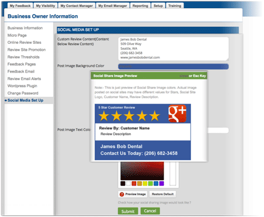Click the first star in preview
Image resolution: width=264 pixels, height=217 pixels.
click(x=104, y=116)
